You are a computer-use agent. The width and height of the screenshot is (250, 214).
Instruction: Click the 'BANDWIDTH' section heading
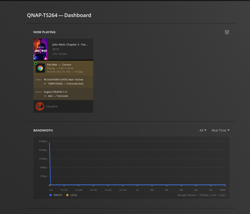tap(43, 130)
